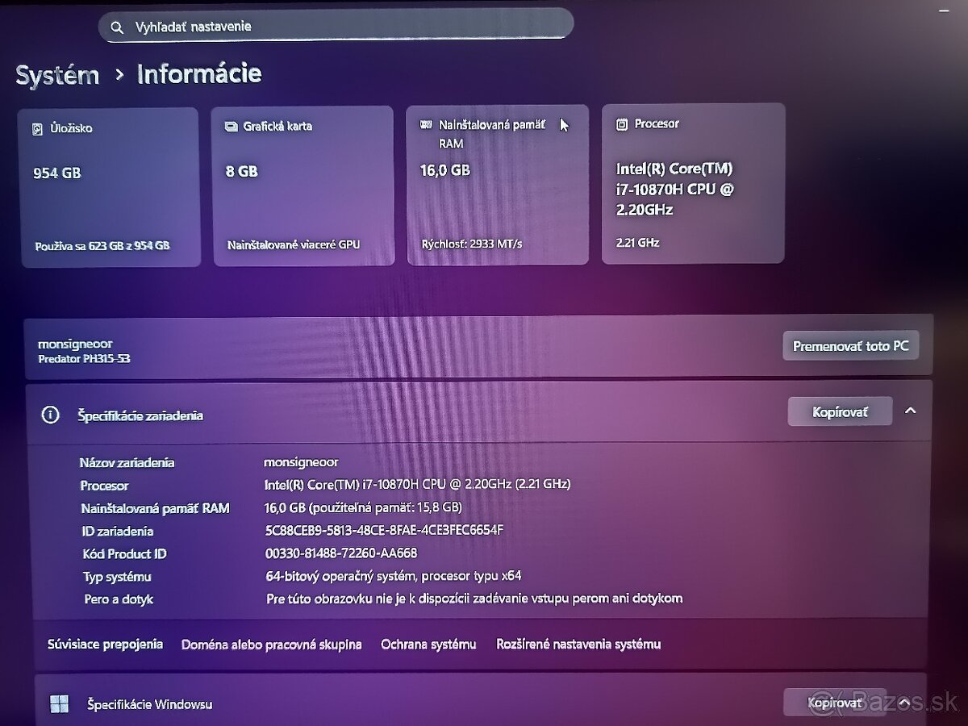Click the Premenovať toto PC button

(850, 345)
